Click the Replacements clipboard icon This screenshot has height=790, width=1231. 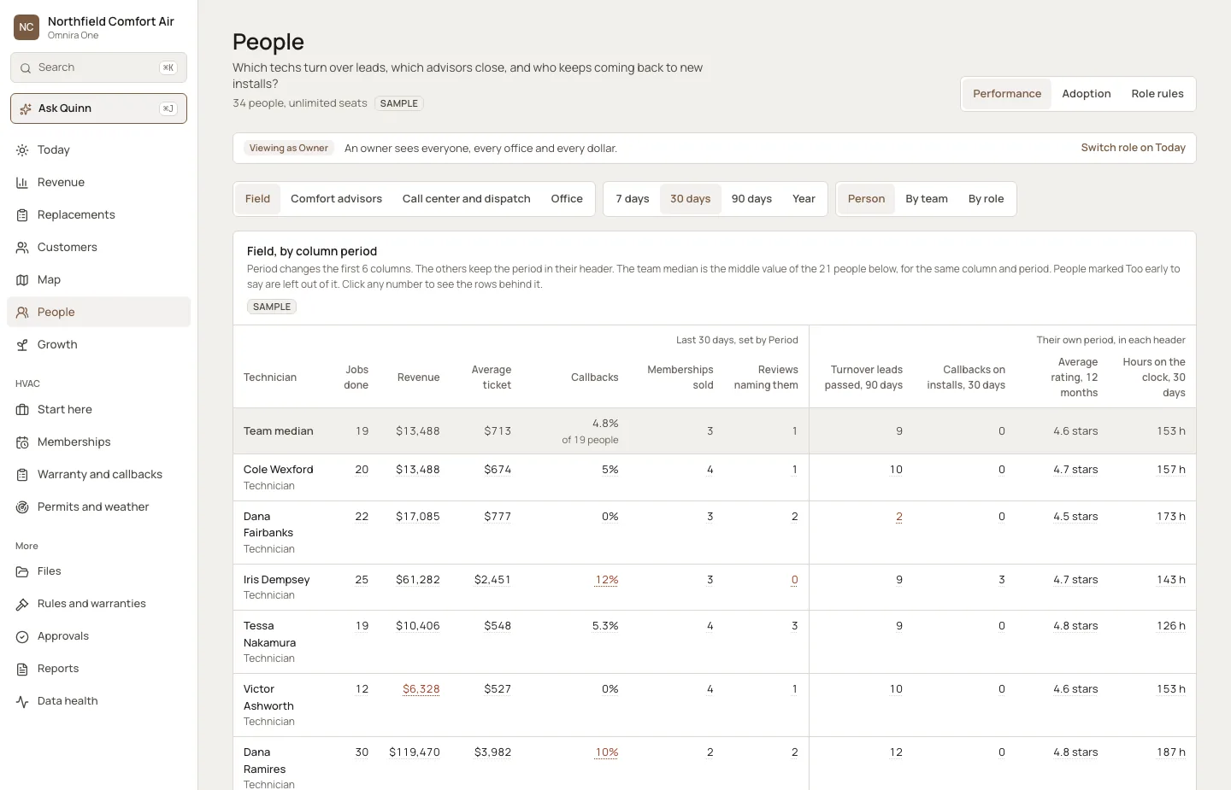(22, 215)
